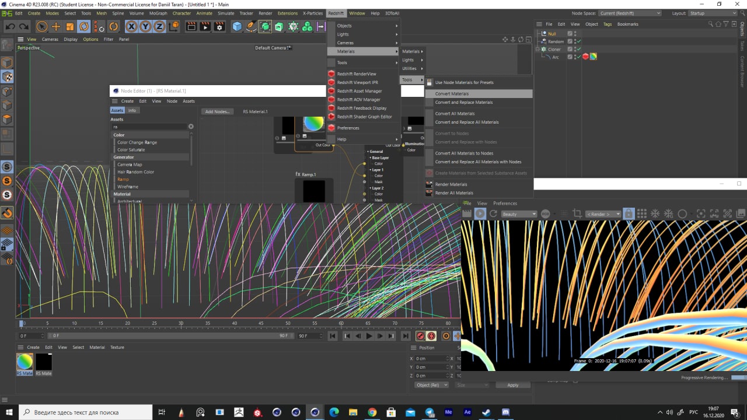Choose Convert Materials menu entry
The height and width of the screenshot is (420, 747).
coord(479,93)
